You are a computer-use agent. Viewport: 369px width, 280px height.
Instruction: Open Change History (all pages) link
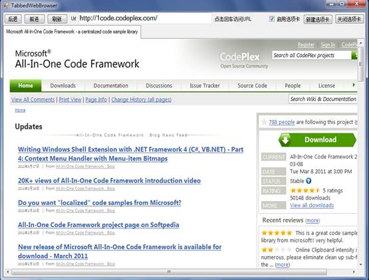[141, 100]
